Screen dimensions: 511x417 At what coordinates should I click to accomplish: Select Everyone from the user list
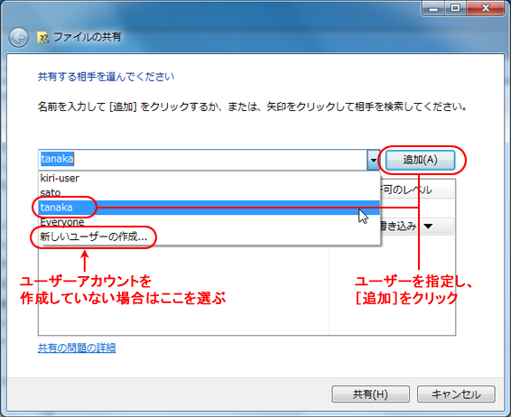209,222
